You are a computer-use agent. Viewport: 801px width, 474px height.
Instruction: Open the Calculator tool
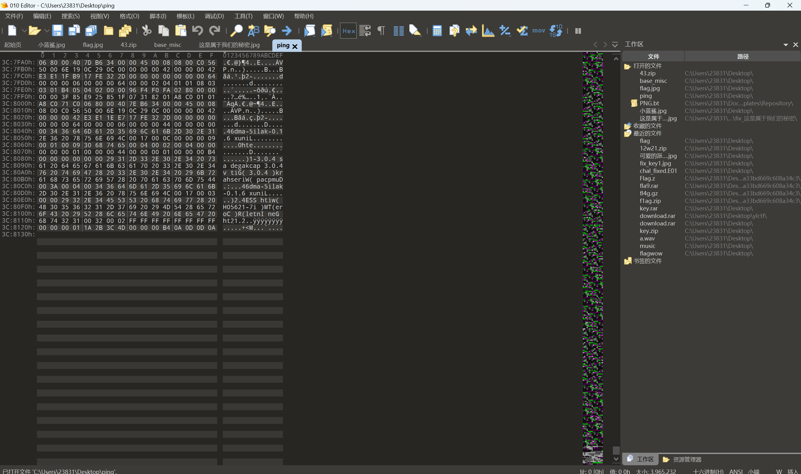[x=437, y=31]
